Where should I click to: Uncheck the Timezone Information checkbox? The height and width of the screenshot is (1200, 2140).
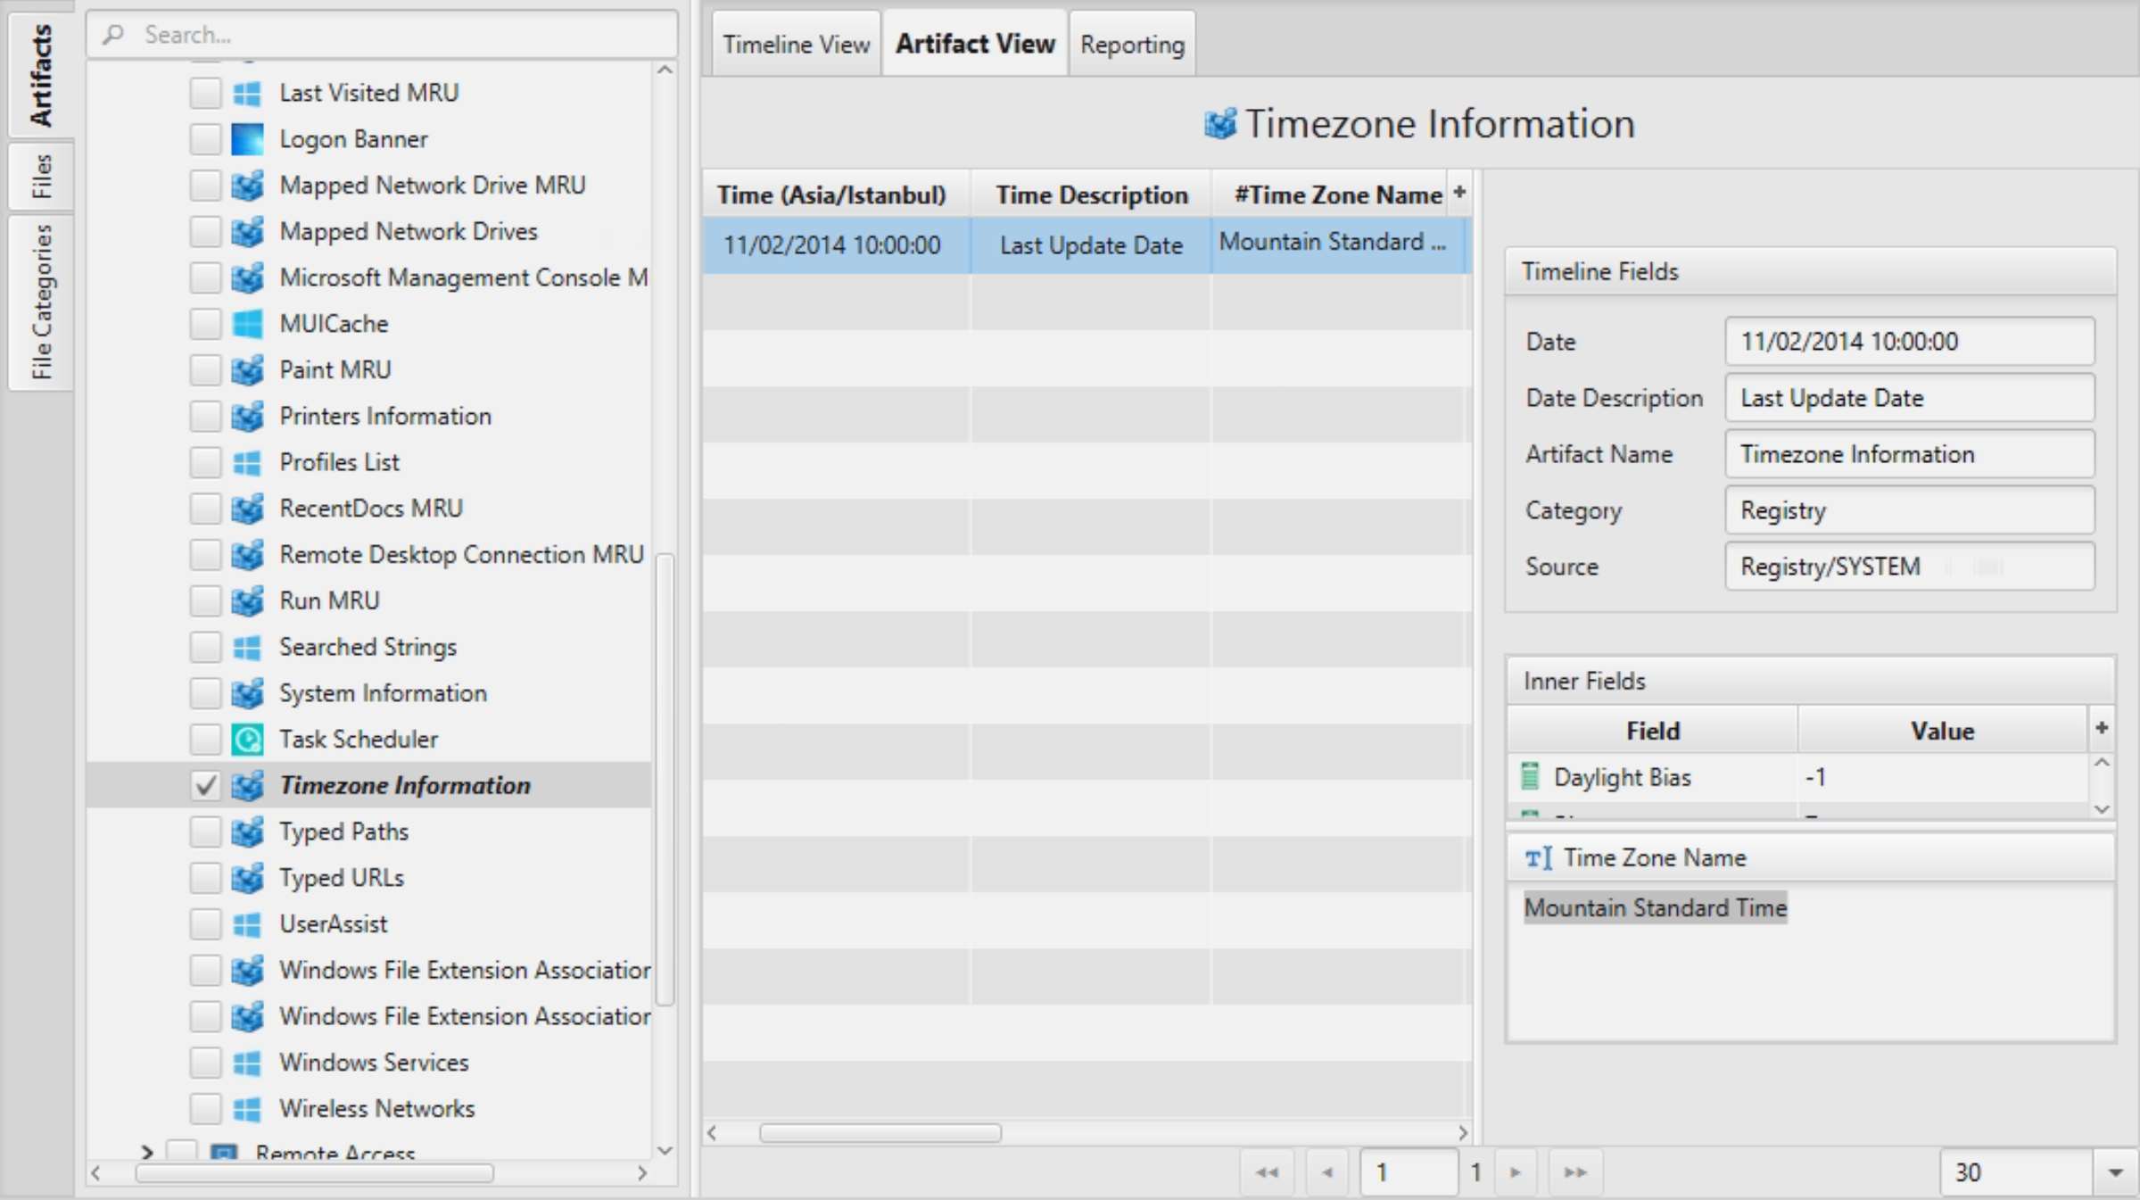[205, 785]
